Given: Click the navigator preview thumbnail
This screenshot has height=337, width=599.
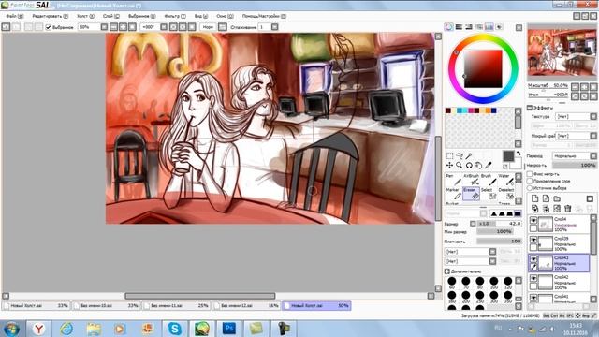Looking at the screenshot, I should point(562,52).
